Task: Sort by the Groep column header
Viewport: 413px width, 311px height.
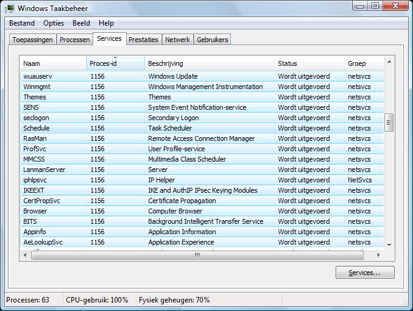Action: tap(364, 63)
